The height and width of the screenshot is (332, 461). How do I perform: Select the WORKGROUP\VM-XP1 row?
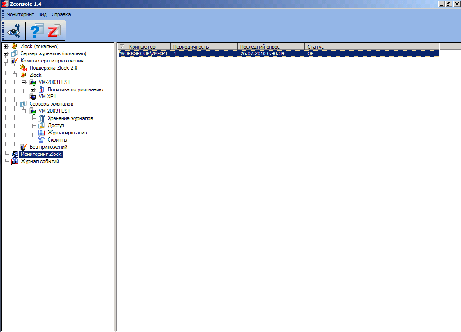tap(279, 53)
